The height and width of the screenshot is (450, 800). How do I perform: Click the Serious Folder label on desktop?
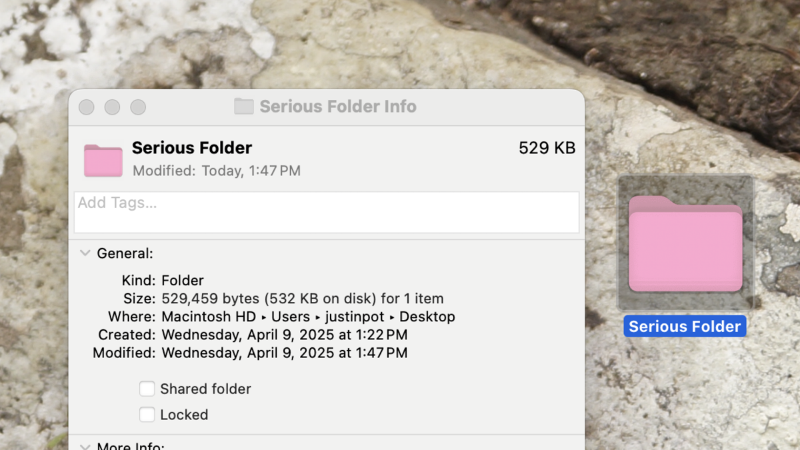(685, 327)
